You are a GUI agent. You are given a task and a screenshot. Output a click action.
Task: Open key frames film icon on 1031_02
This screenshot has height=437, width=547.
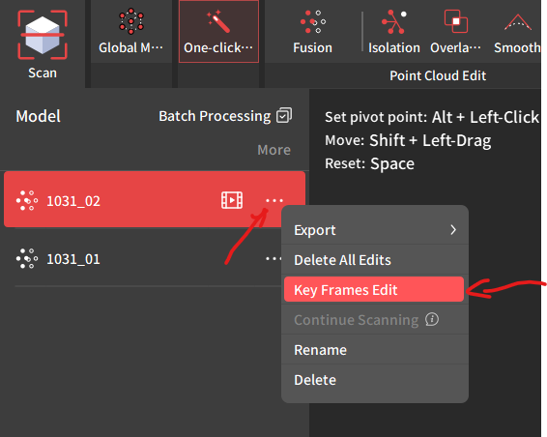pos(232,200)
